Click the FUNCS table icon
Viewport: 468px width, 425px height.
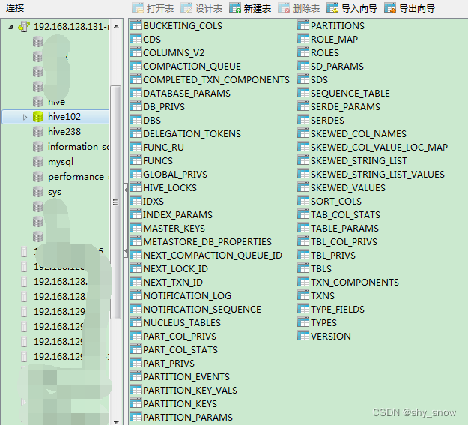coord(136,160)
